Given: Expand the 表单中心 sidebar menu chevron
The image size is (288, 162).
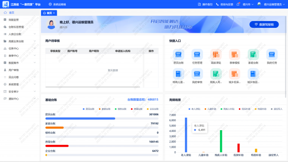Looking at the screenshot, I should (x=35, y=55).
